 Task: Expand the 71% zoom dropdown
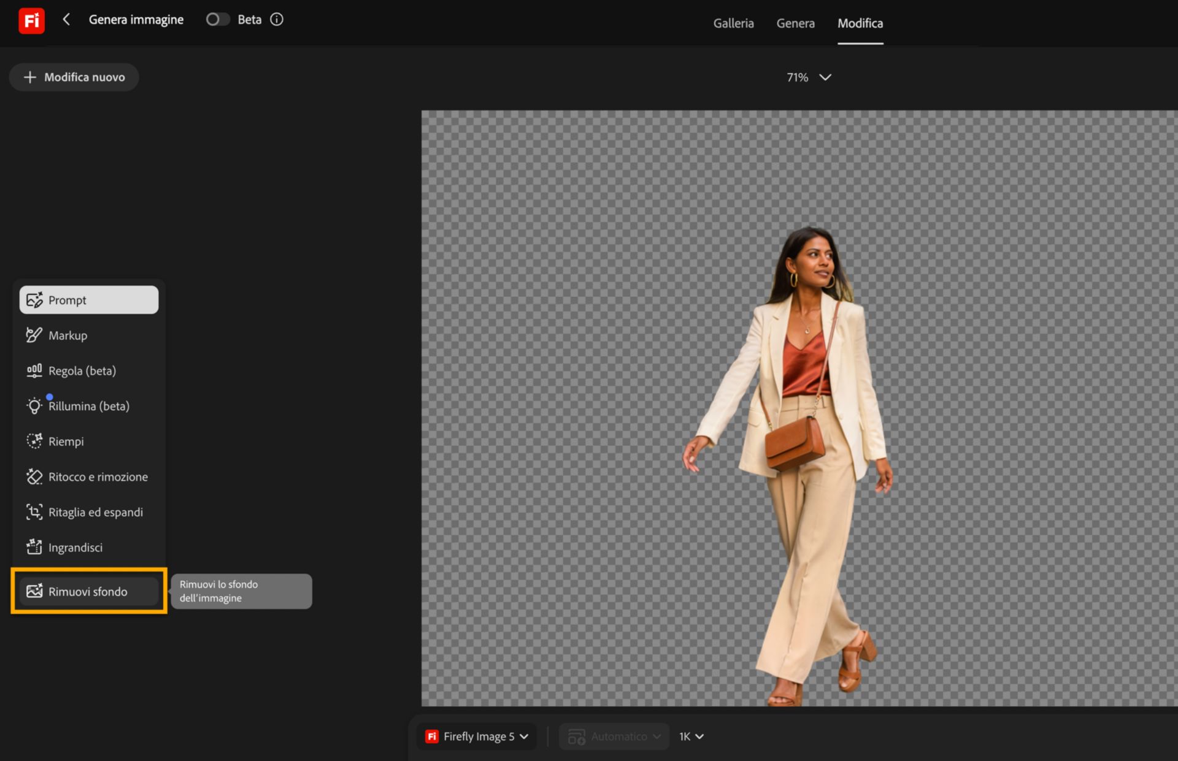809,77
